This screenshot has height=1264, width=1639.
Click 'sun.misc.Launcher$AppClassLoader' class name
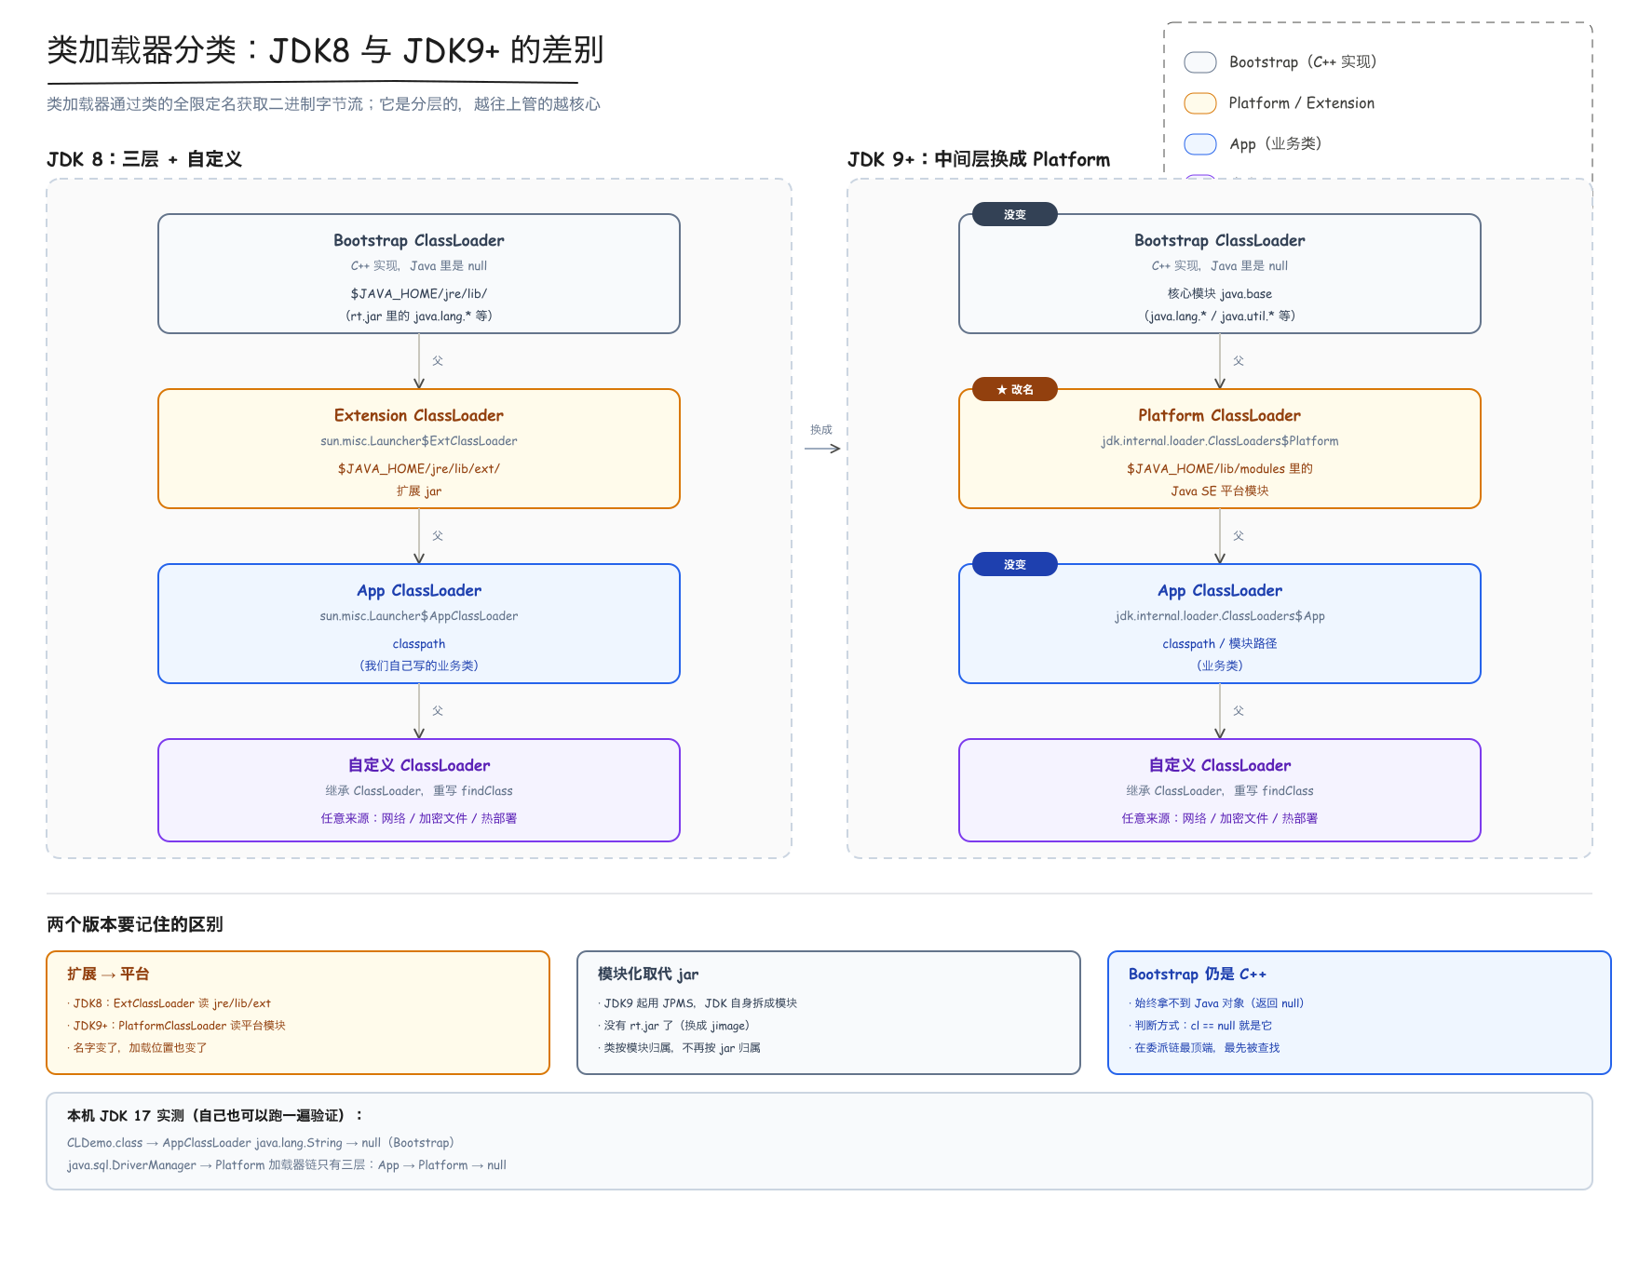tap(419, 616)
